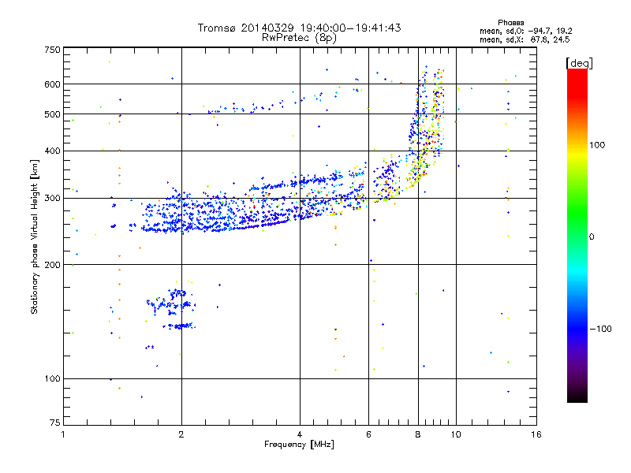Click the '75' height axis tick label

click(55, 423)
